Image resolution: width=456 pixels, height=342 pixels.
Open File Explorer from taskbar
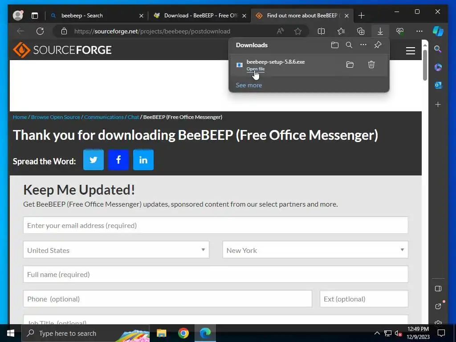161,333
